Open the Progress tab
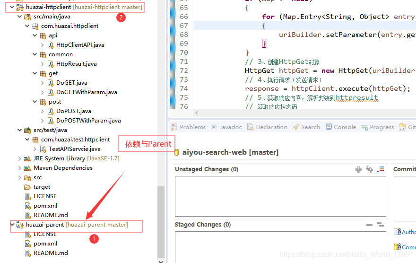This screenshot has height=263, width=416. tap(378, 127)
